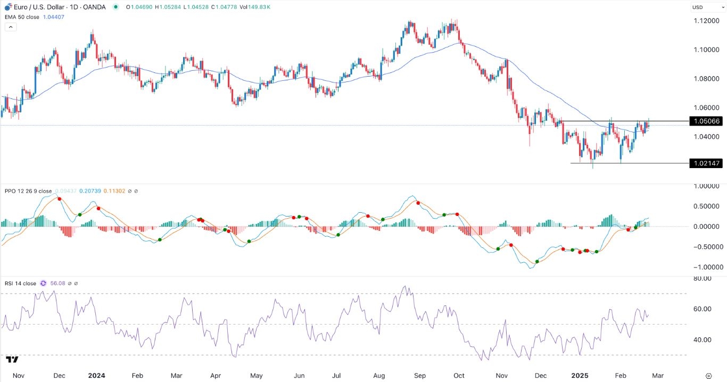Click the last green crossover dot on PPO
The width and height of the screenshot is (727, 382).
[x=636, y=227]
